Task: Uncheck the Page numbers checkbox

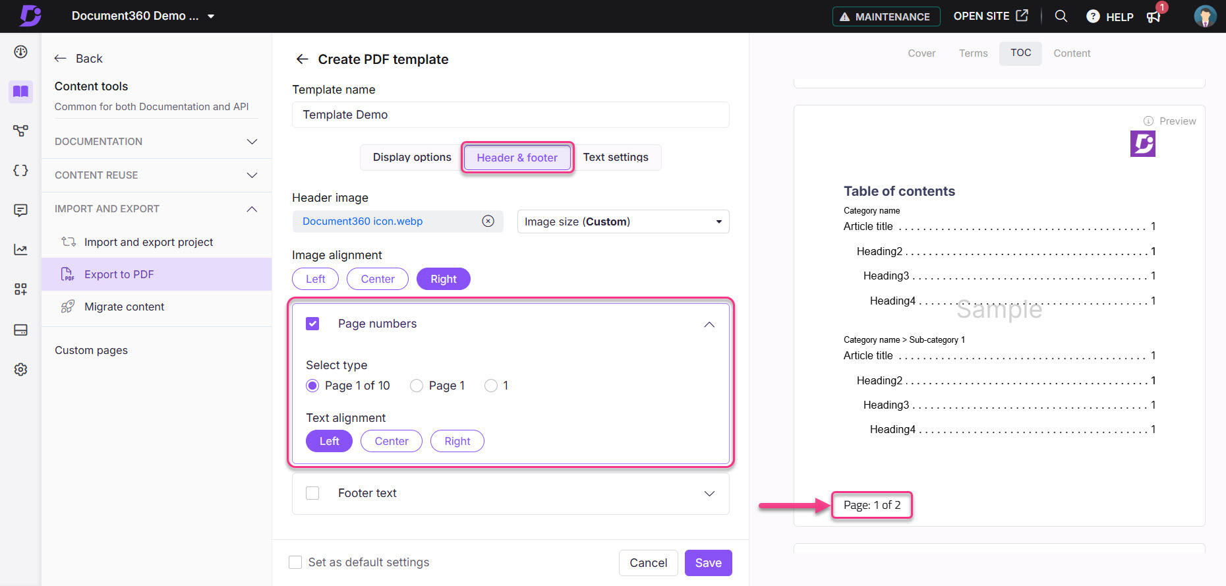Action: pos(312,324)
